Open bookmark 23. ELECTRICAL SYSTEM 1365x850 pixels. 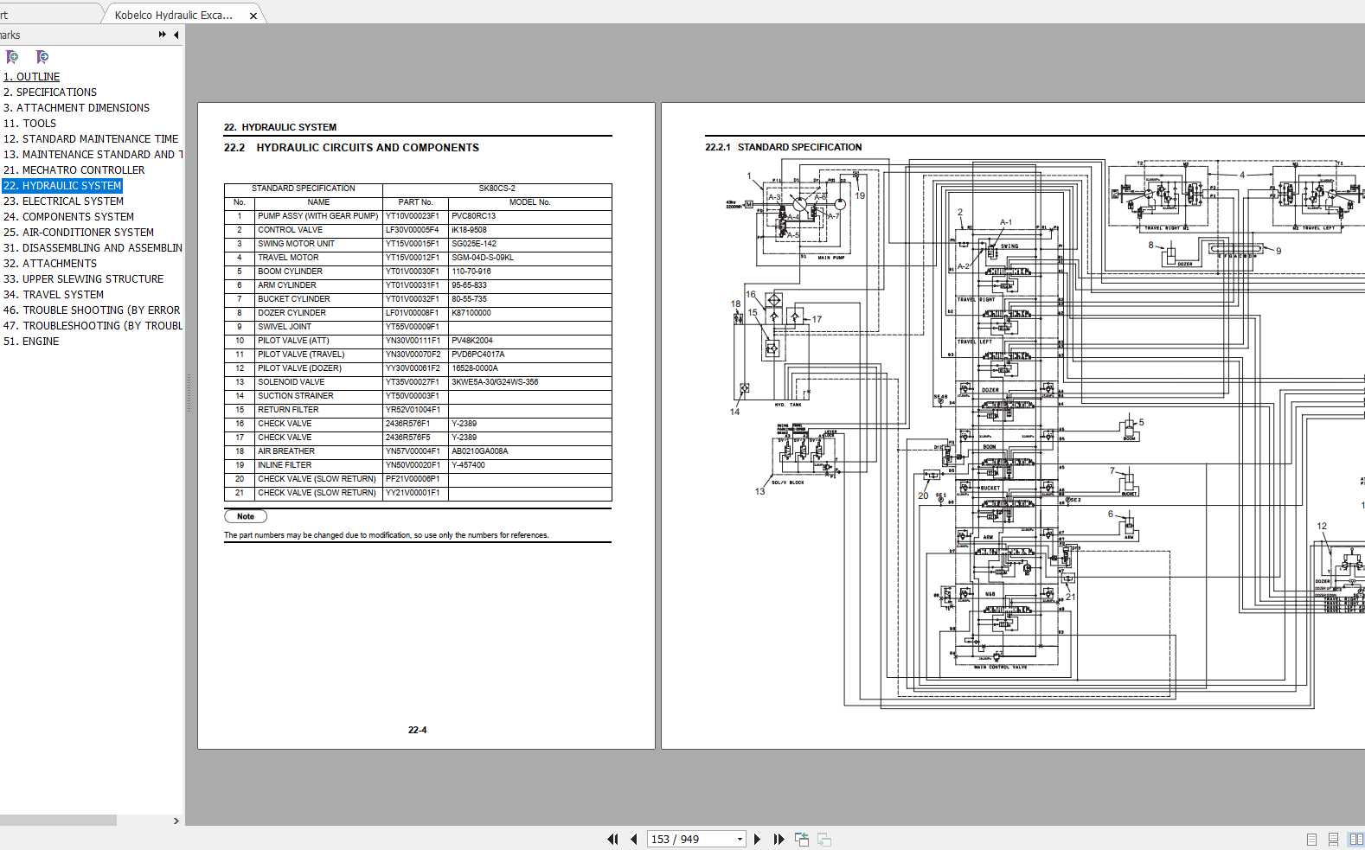click(63, 201)
